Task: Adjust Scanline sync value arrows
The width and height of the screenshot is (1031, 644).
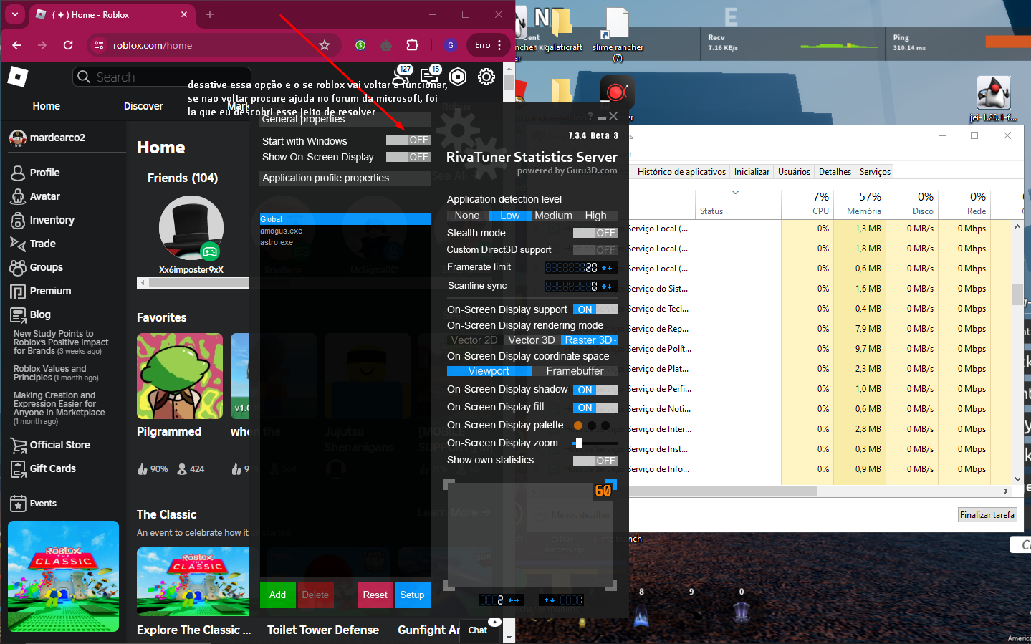Action: click(607, 287)
